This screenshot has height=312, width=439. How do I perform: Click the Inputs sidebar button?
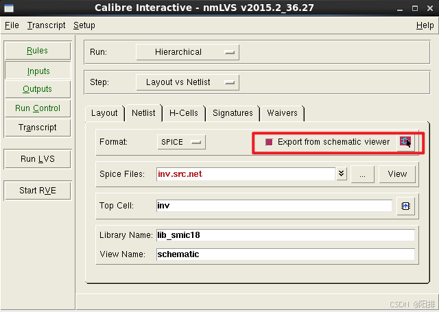coord(38,71)
